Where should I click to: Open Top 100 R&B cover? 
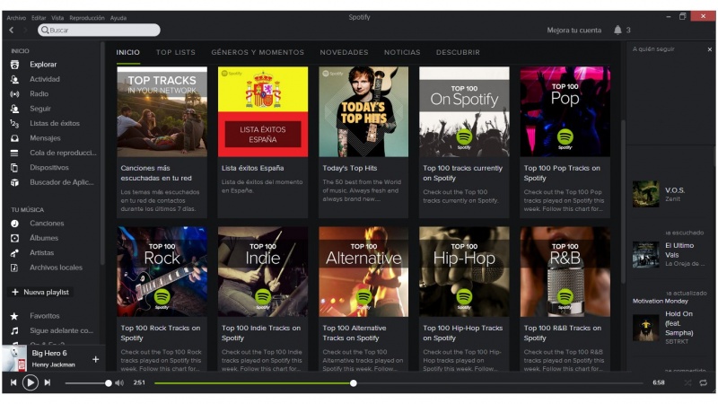(x=565, y=272)
